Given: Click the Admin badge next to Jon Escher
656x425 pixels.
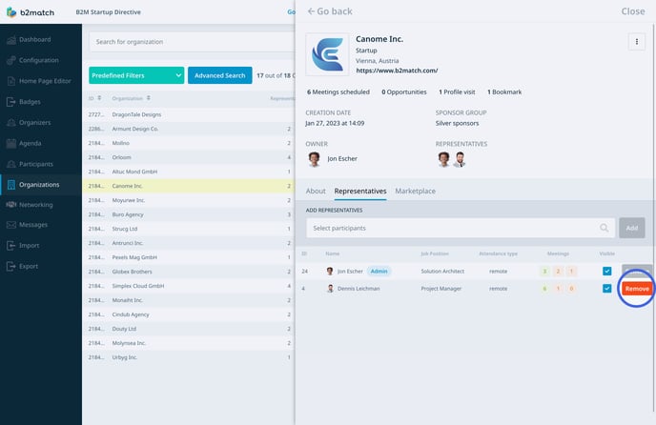Looking at the screenshot, I should pos(379,271).
